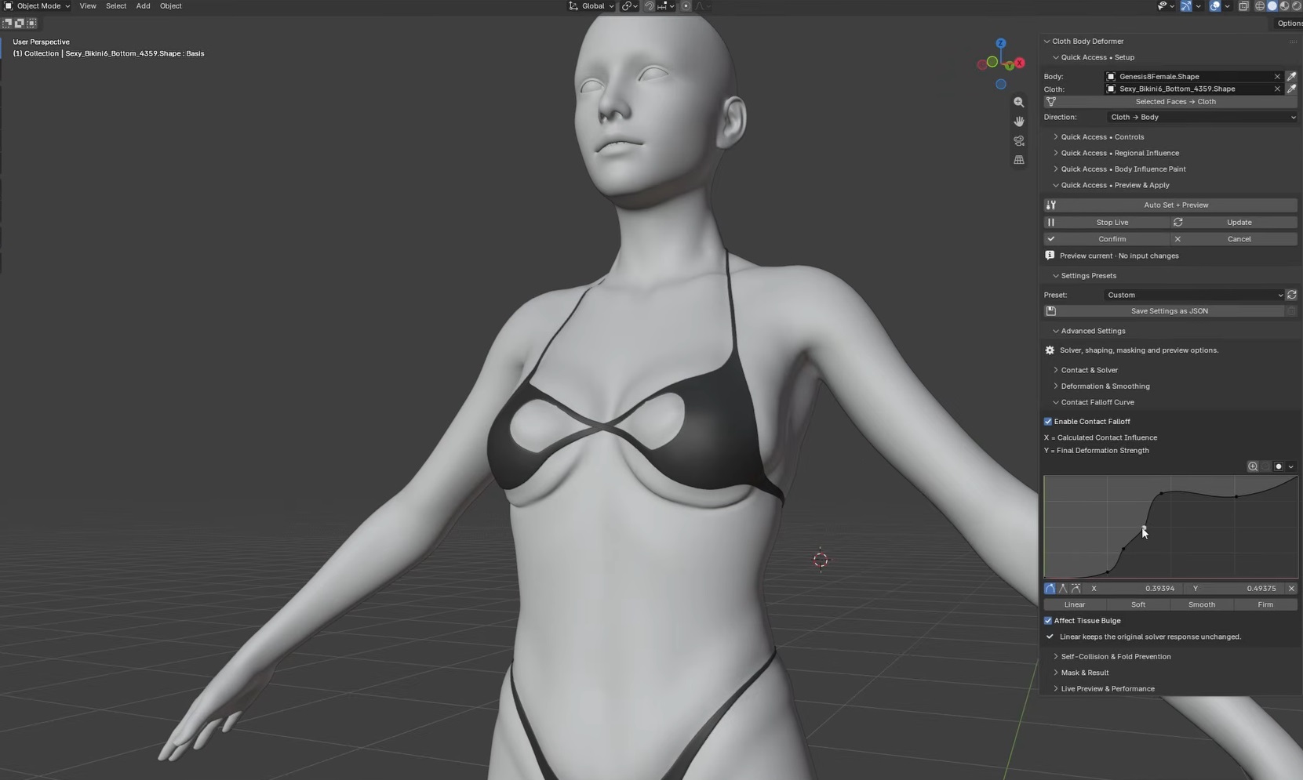Screen dimensions: 1303x780
Task: Toggle Affect Tissue Bulge checkbox
Action: coord(1048,621)
